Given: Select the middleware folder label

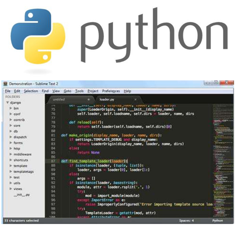Looking at the screenshot, I should tap(23, 154).
